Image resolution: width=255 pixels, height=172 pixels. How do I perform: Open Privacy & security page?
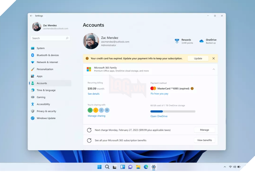pos(50,111)
